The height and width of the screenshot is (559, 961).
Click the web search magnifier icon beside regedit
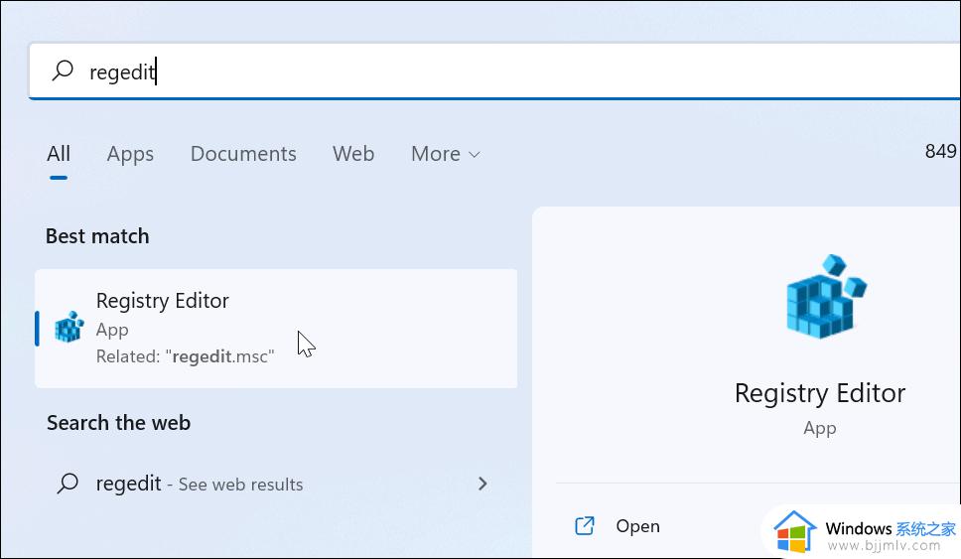coord(68,484)
